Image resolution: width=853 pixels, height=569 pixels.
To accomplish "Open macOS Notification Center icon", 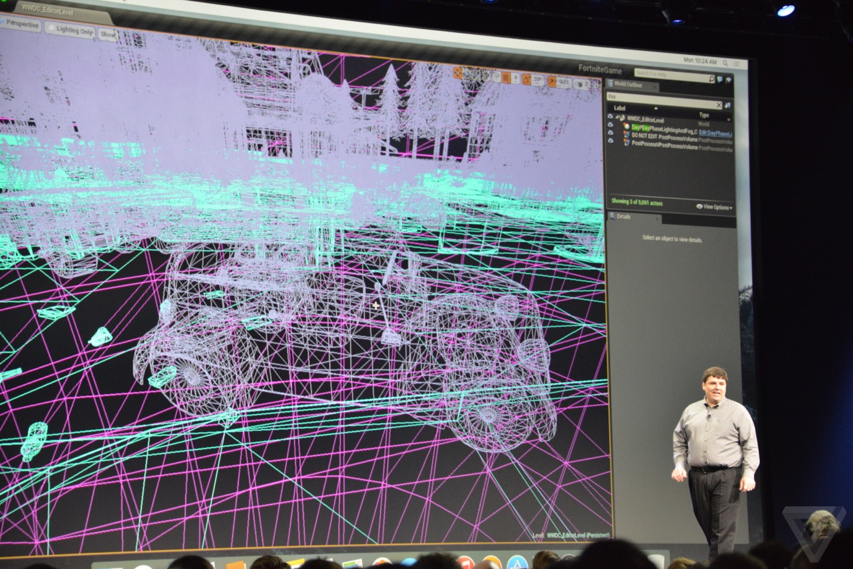I will click(737, 63).
